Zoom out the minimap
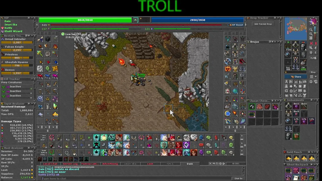 click(x=311, y=29)
